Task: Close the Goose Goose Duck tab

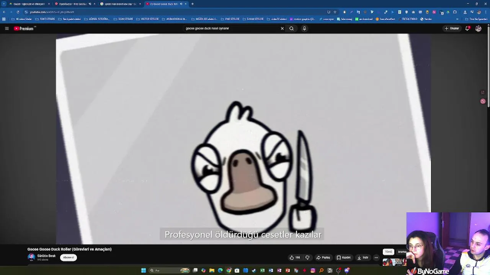Action: pos(186,4)
